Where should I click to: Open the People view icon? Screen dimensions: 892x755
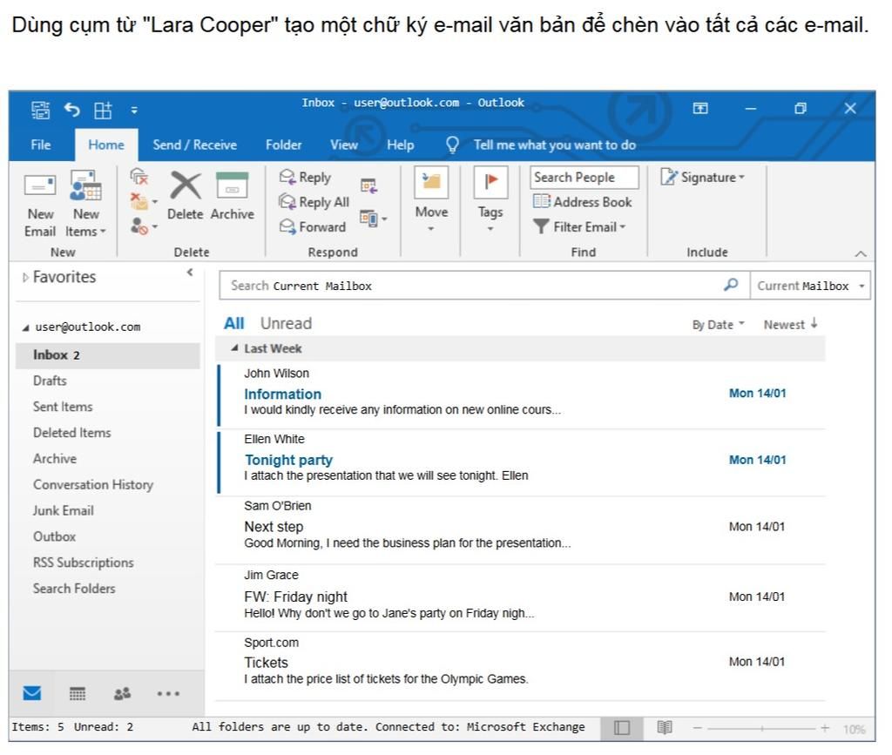[x=122, y=692]
